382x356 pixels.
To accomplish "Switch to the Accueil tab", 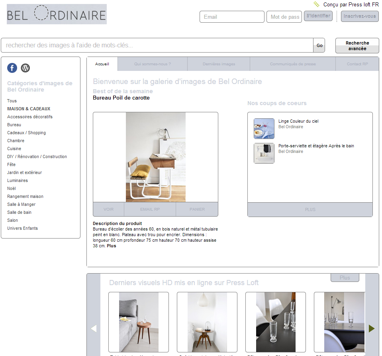I will point(102,64).
